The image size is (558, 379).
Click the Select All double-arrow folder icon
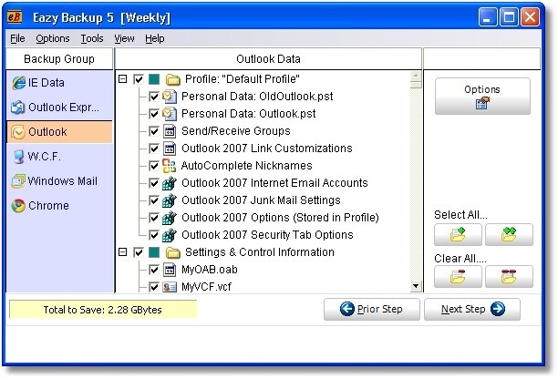pos(509,235)
